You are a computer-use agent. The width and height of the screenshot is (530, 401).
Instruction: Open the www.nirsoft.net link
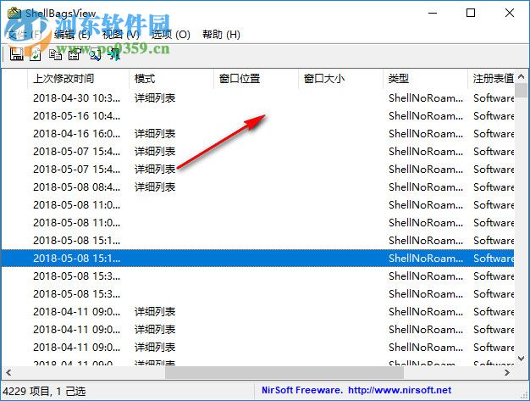point(400,390)
